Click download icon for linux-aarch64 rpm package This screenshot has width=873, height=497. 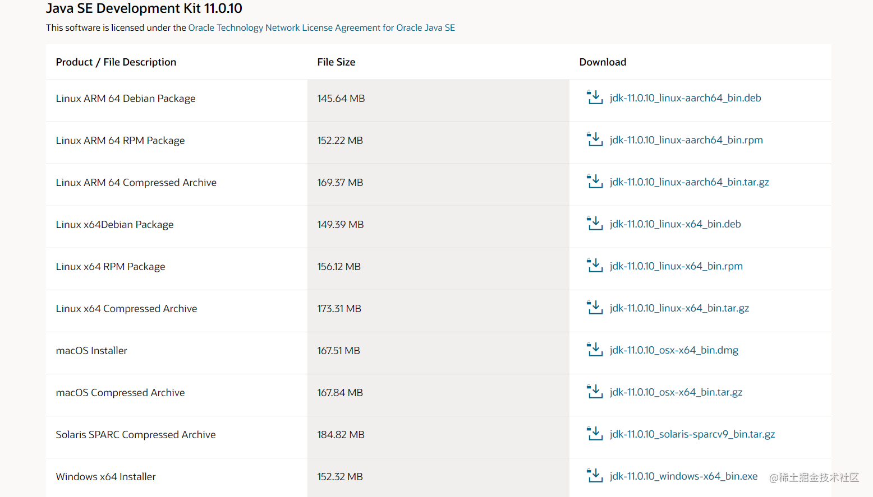pyautogui.click(x=595, y=140)
